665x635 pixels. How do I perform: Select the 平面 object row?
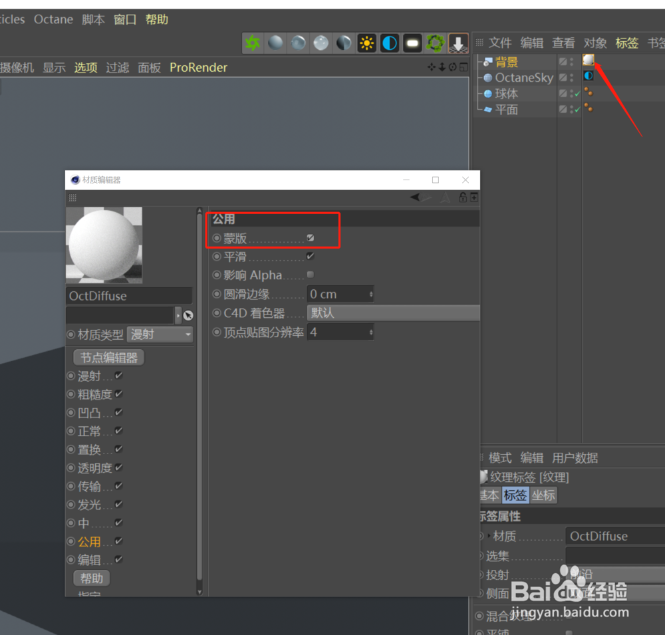coord(506,110)
